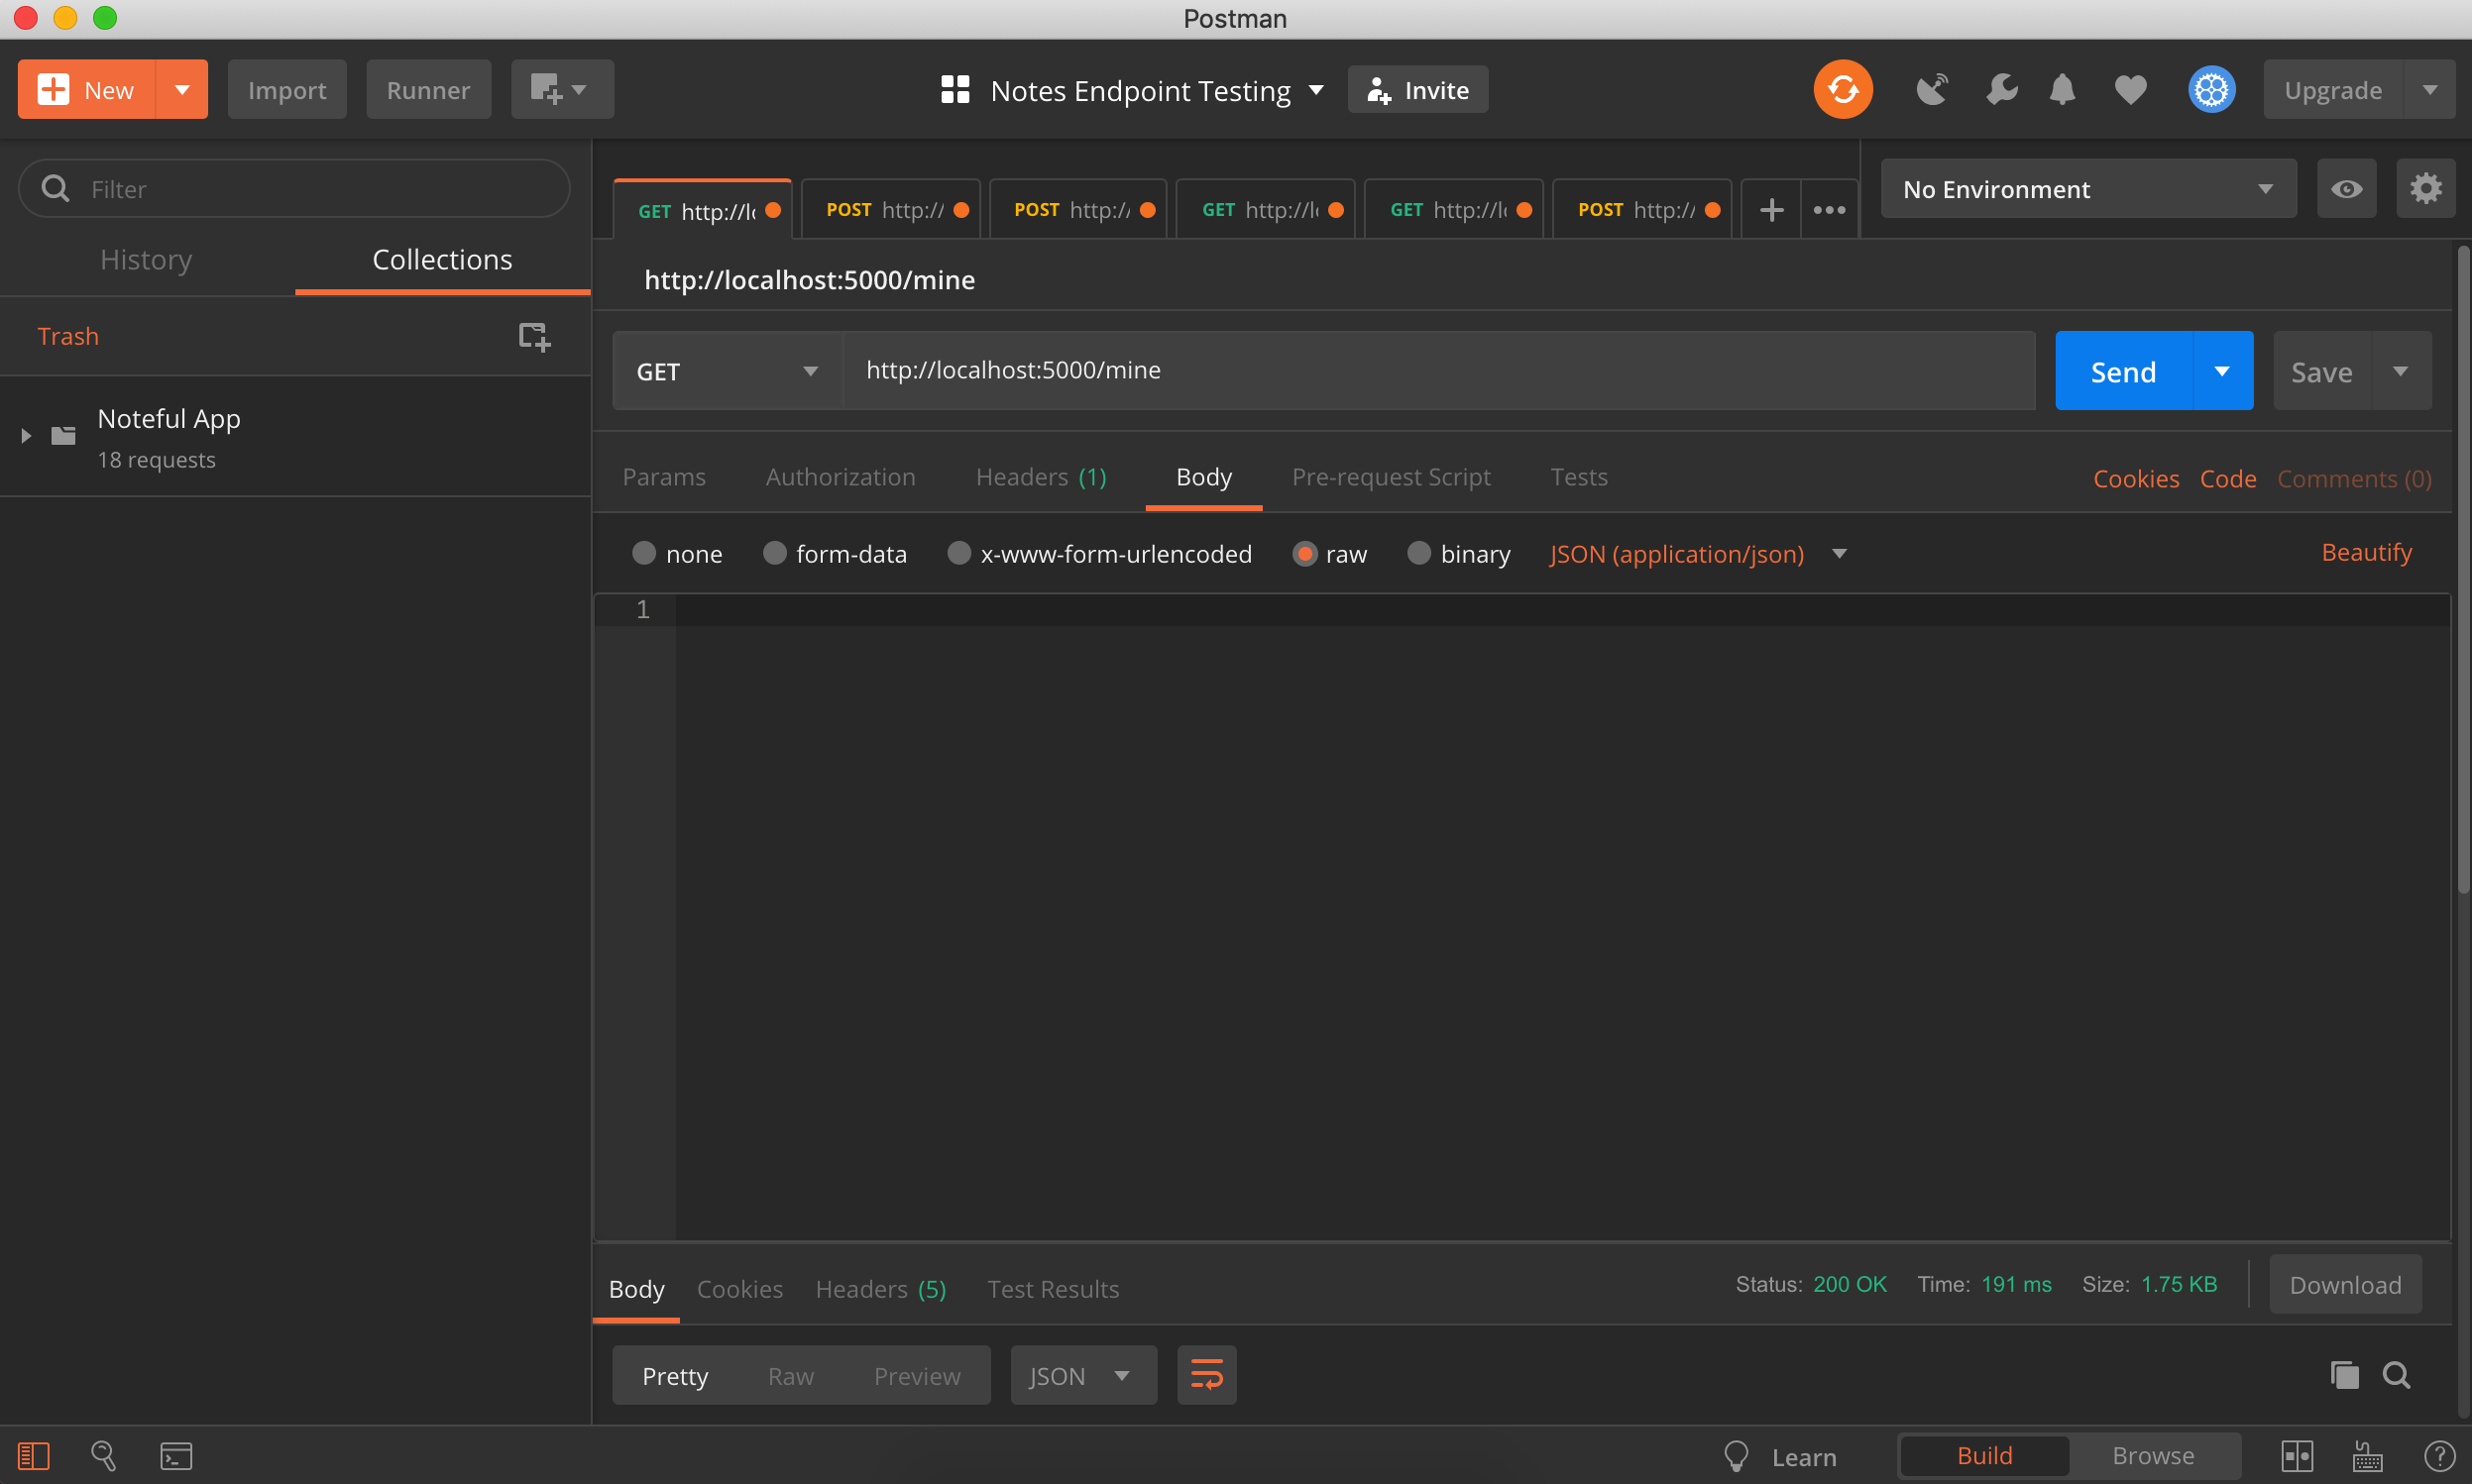Screen dimensions: 2472x1484
Task: Select x-www-form-urlencoded body option
Action: coord(958,553)
